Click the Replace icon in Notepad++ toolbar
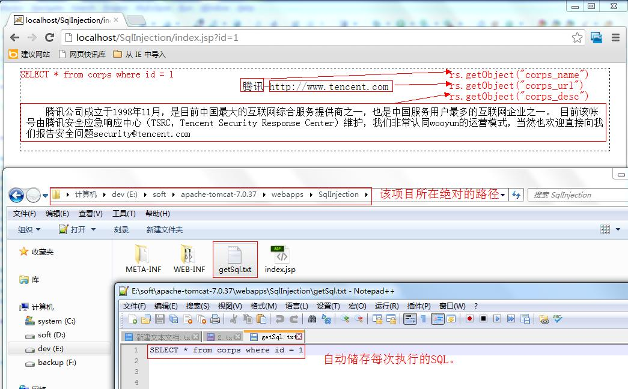The height and width of the screenshot is (389, 628). point(326,319)
